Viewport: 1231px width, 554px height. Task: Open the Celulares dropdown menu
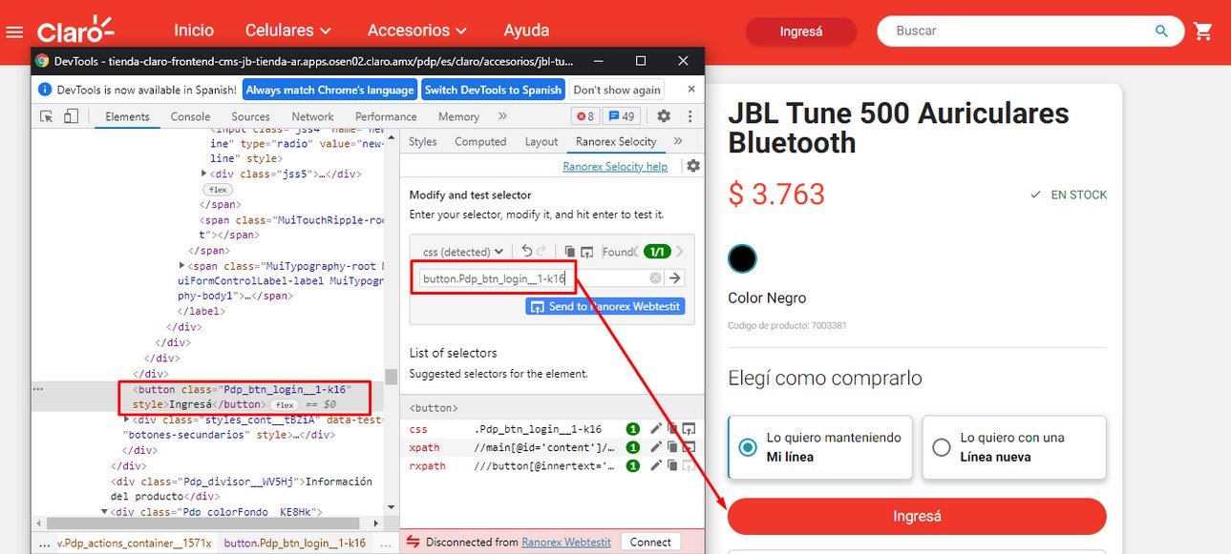(288, 31)
